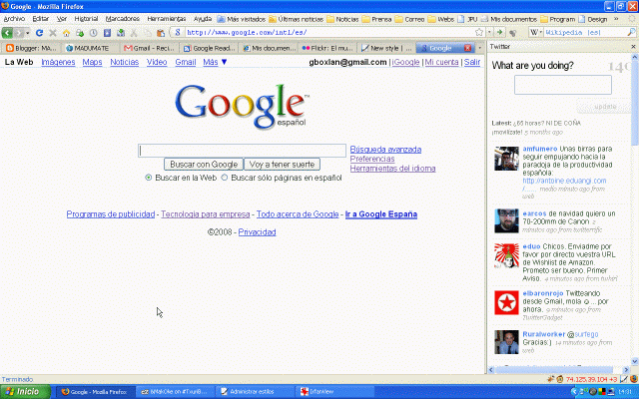Show more bookmarks with the chevron
639x399 pixels.
616,19
